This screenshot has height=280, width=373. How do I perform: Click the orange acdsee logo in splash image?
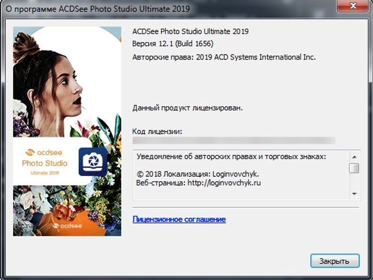click(44, 152)
